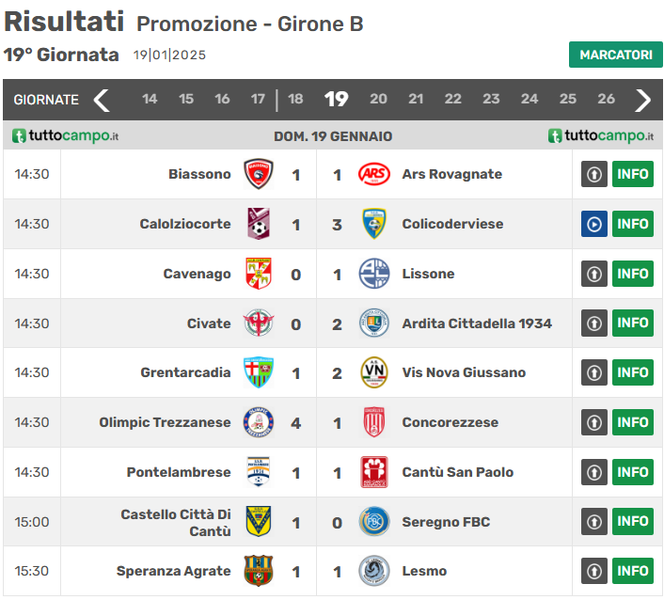Advance giornate list with right arrow
664x600 pixels.
tap(643, 100)
